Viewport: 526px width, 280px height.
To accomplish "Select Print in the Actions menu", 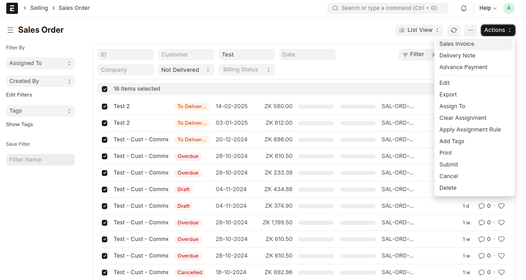I will [x=474, y=153].
